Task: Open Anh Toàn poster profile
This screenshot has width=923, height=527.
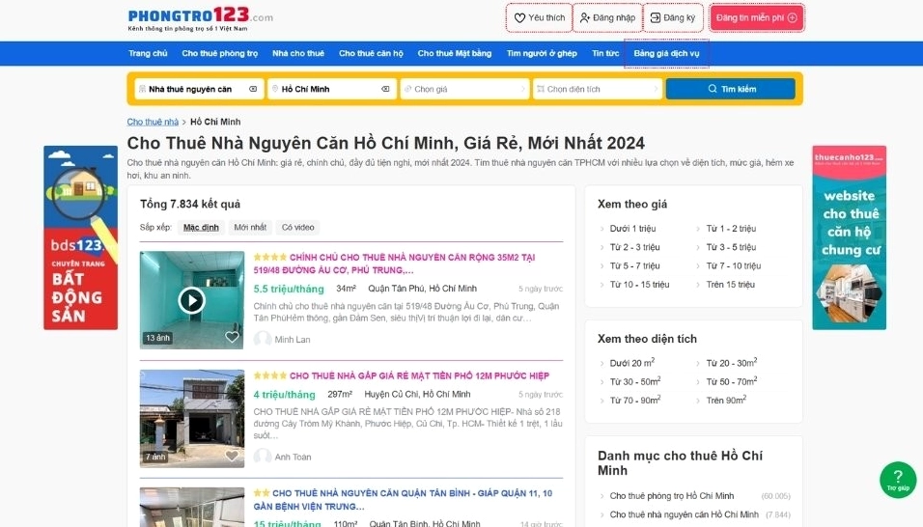Action: tap(293, 457)
